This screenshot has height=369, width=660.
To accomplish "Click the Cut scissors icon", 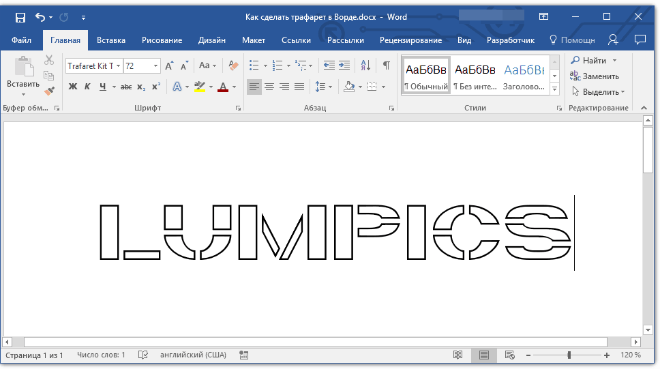I will tap(49, 61).
